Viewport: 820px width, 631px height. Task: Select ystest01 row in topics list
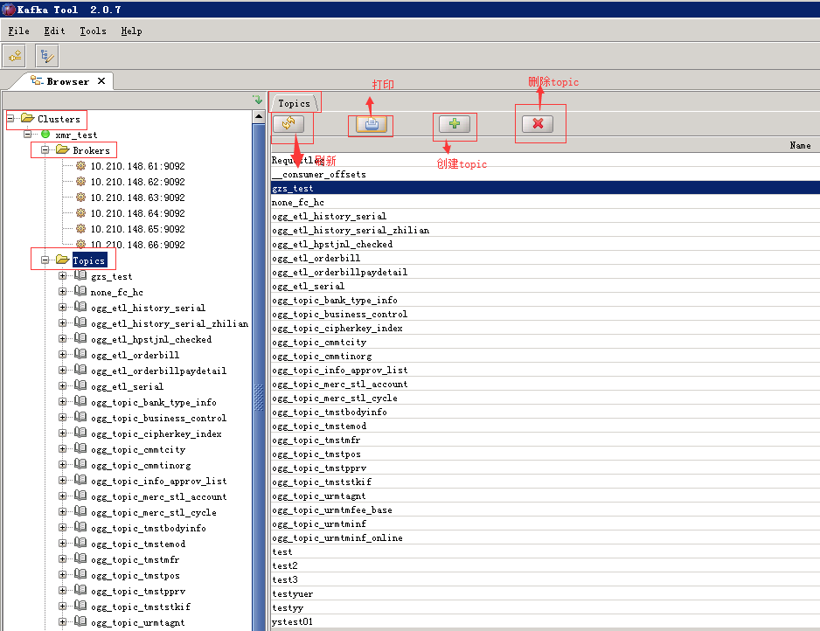pos(545,621)
